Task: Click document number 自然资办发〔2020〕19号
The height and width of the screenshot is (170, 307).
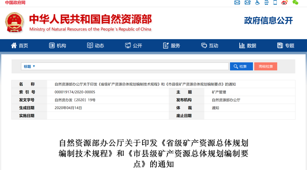Action: [x=75, y=100]
